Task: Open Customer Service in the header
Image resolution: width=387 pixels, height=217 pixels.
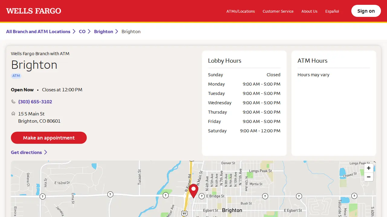Action: point(278,11)
